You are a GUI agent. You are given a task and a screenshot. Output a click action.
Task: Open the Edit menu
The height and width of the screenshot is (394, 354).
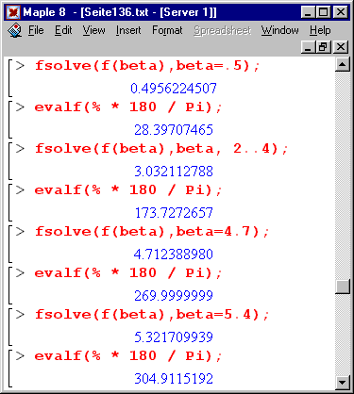pos(63,30)
